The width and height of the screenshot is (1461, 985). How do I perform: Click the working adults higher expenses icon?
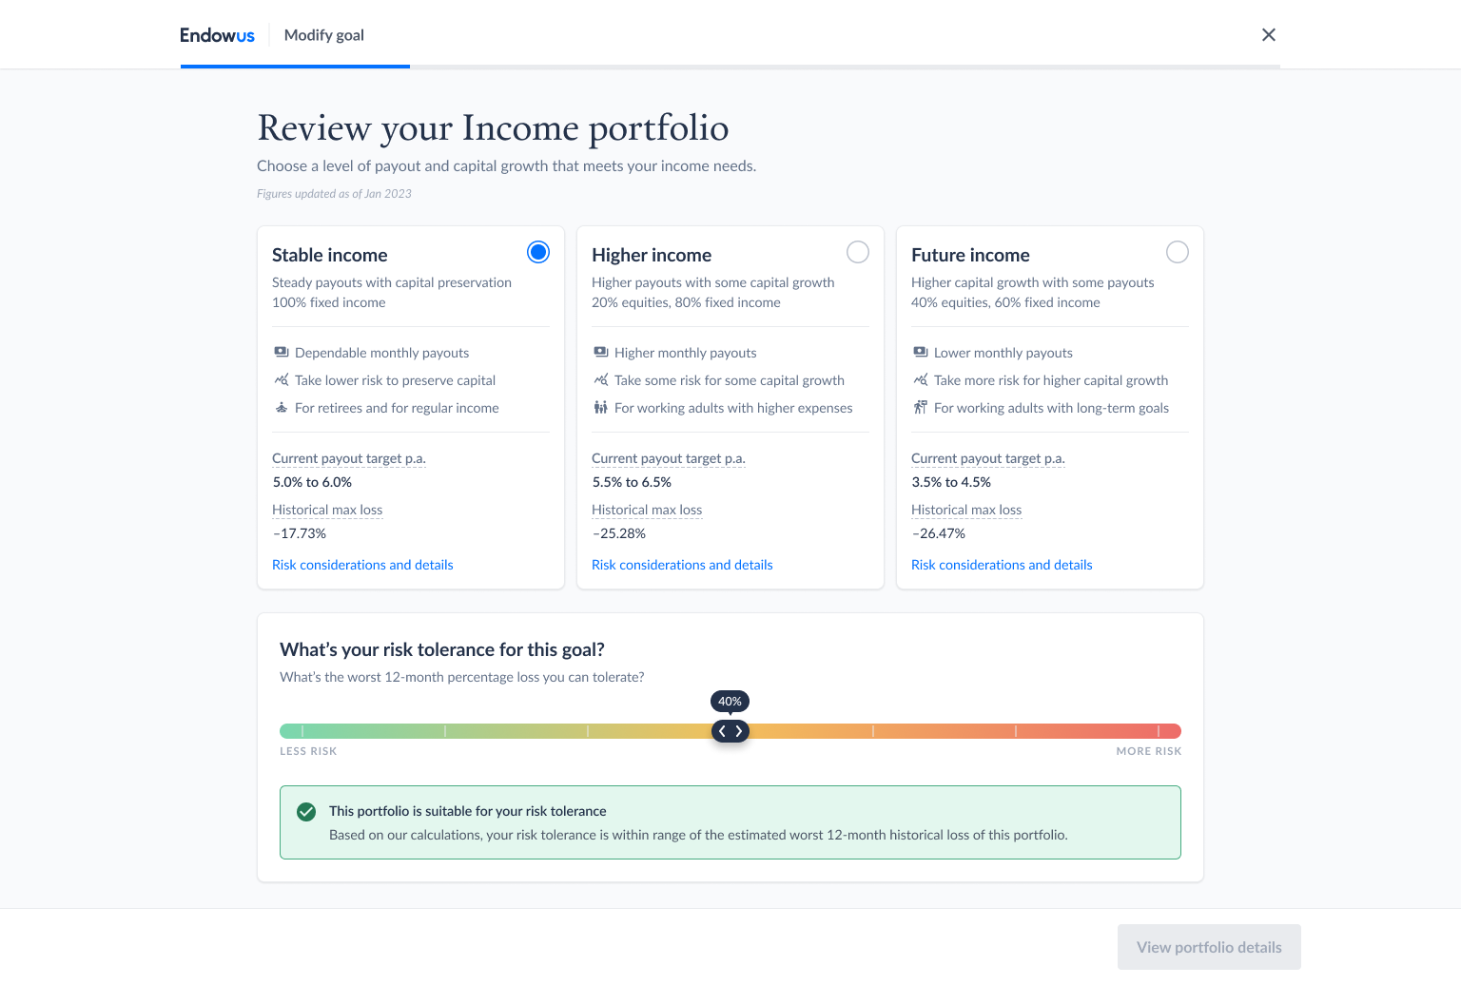(601, 408)
